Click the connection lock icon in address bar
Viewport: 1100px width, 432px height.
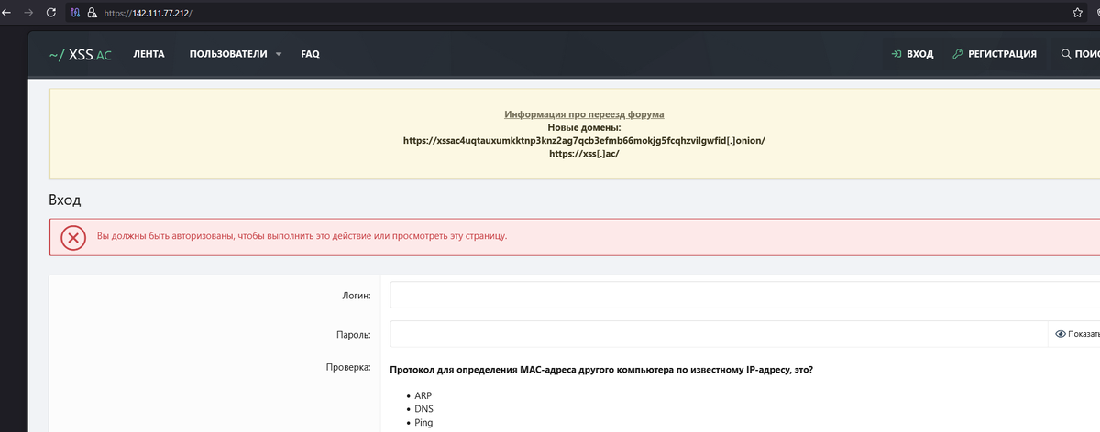pos(92,14)
